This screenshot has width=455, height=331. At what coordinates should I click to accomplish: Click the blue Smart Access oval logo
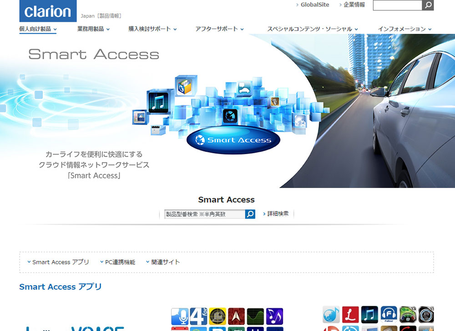tap(233, 140)
